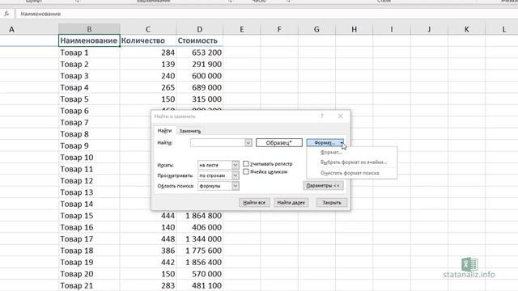518x291 pixels.
Task: Select the cell Товар 5
Action: click(x=89, y=99)
